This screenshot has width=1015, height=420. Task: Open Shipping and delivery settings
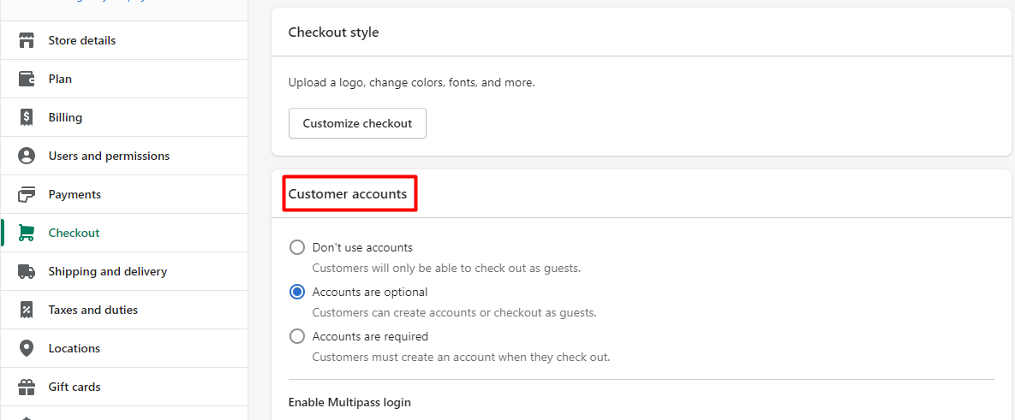pyautogui.click(x=108, y=271)
